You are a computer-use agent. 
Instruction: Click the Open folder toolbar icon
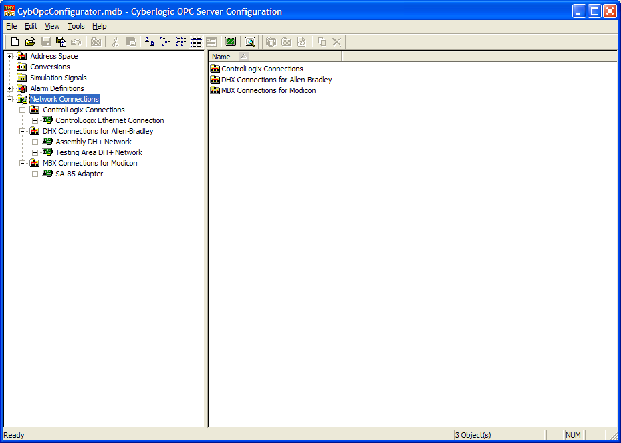click(30, 41)
